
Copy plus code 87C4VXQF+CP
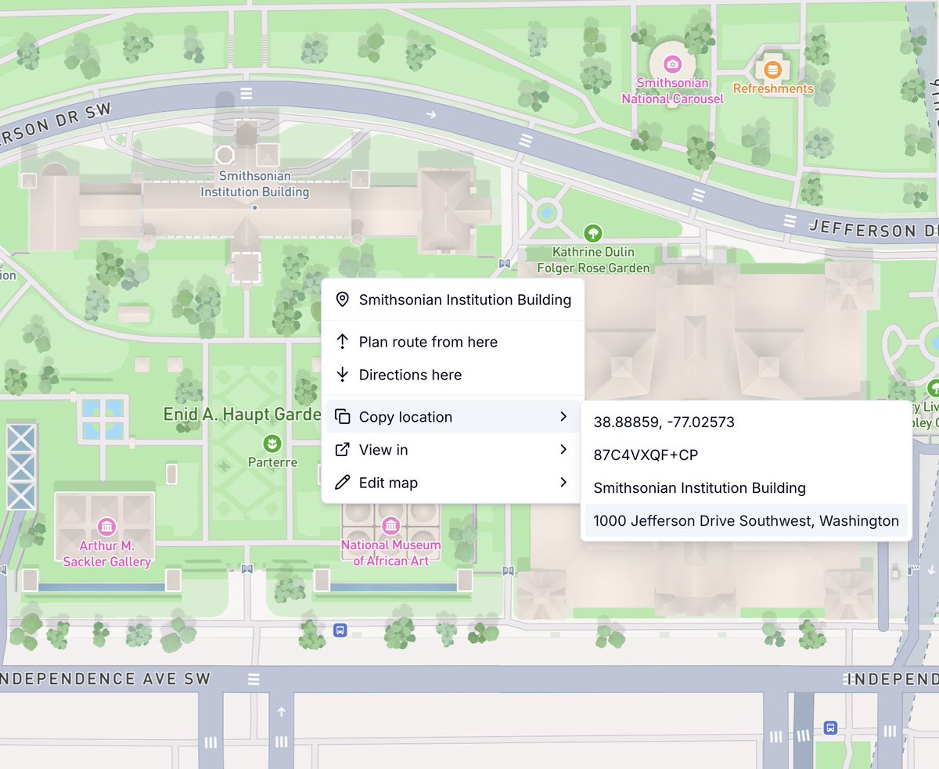pyautogui.click(x=747, y=455)
